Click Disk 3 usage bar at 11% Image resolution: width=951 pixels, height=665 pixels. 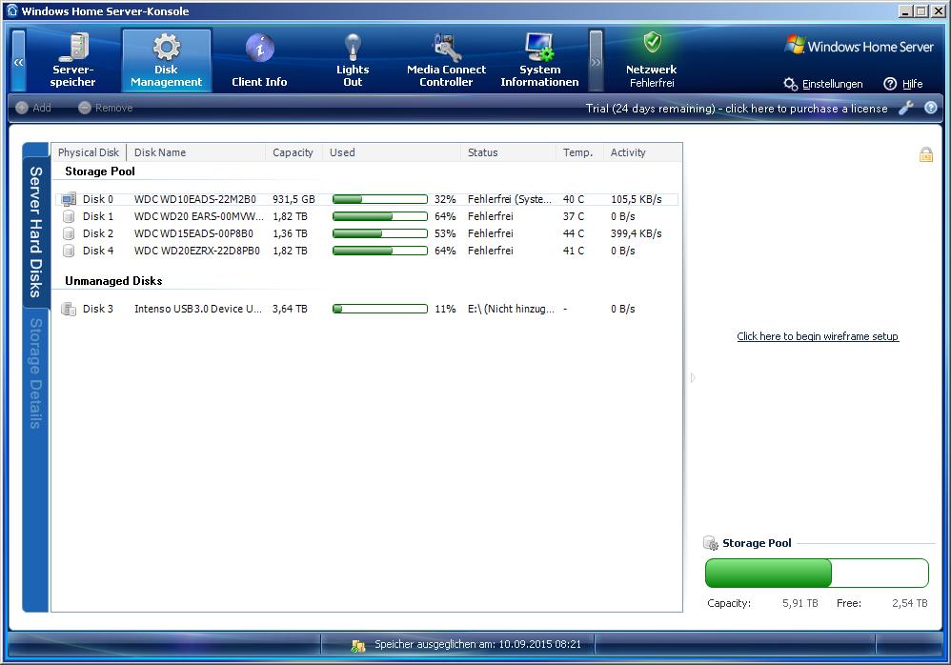click(x=379, y=309)
